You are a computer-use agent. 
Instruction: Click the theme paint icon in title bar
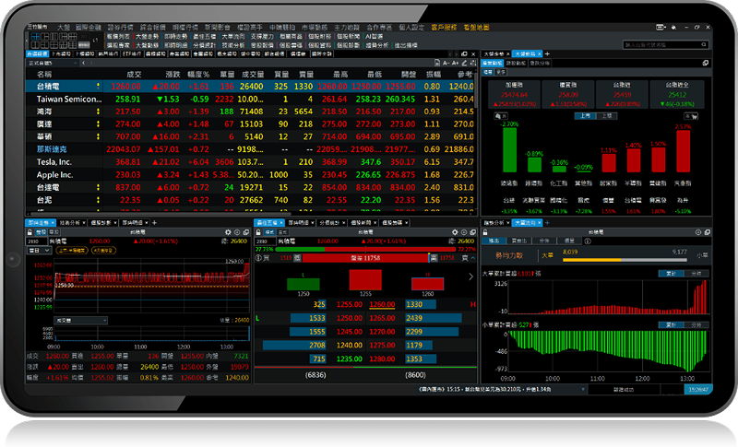coord(674,28)
